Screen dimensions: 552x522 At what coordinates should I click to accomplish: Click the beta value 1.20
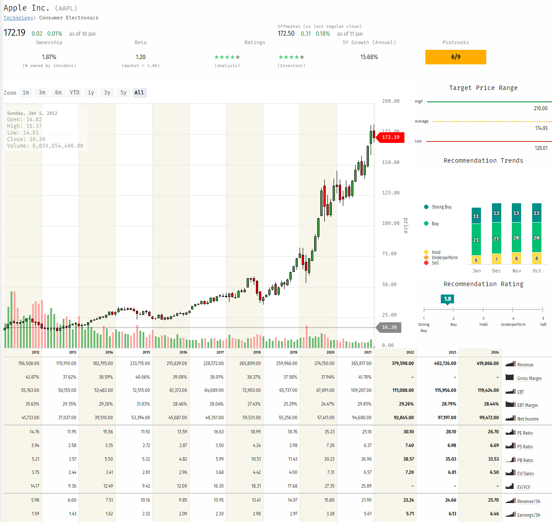pyautogui.click(x=140, y=57)
